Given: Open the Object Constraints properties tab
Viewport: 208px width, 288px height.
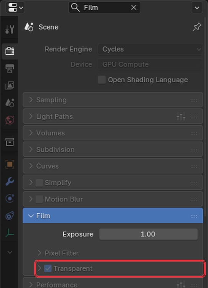Looking at the screenshot, I should click(x=10, y=216).
